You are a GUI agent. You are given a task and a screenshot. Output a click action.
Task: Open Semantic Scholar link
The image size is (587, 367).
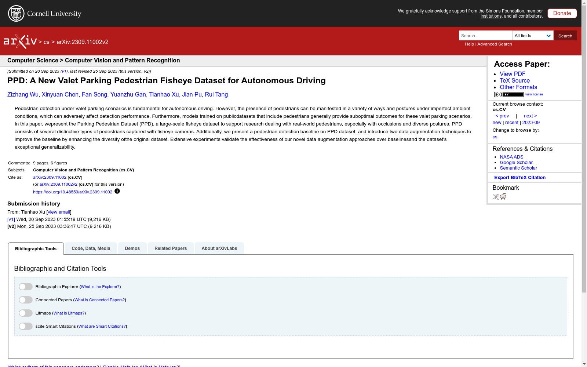[518, 168]
